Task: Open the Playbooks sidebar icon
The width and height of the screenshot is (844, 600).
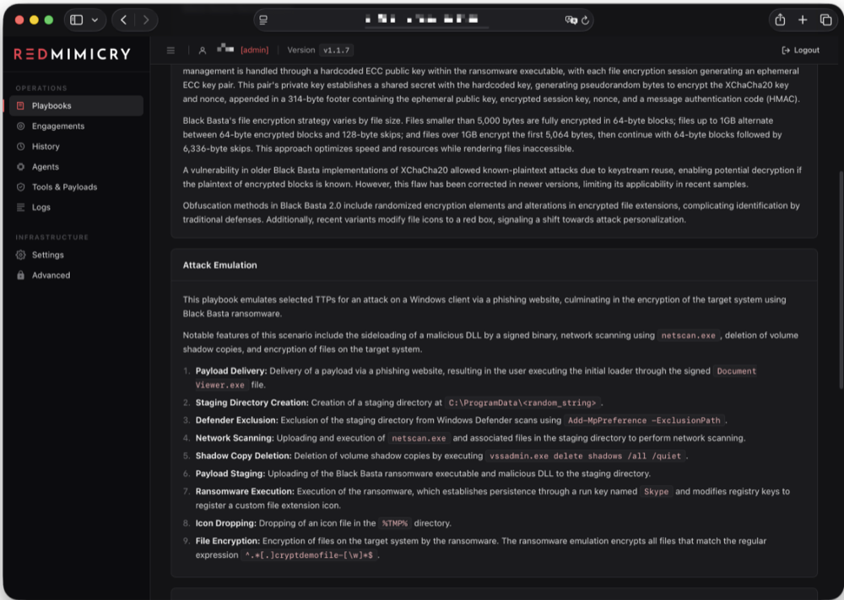Action: 20,105
